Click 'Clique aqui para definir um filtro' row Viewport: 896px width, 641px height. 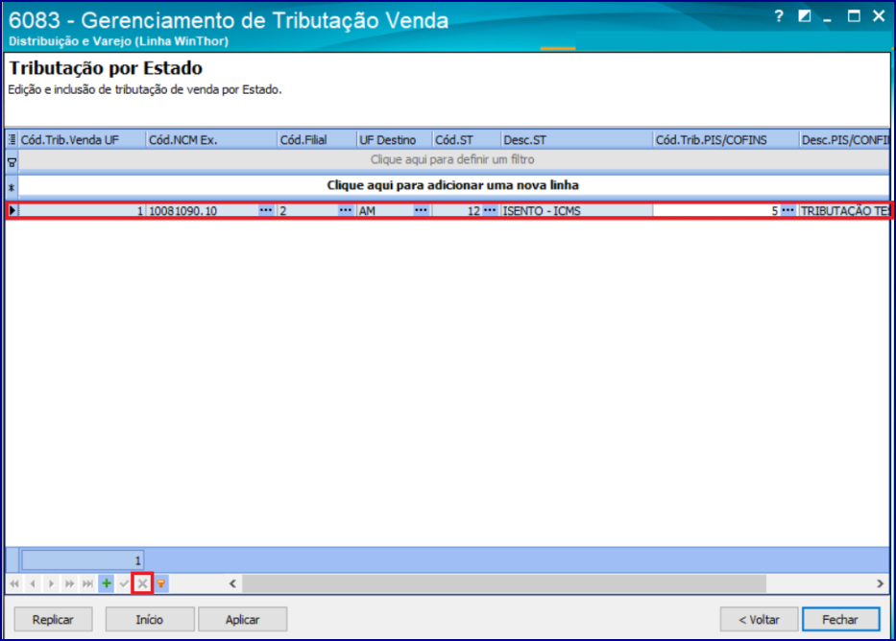[453, 160]
